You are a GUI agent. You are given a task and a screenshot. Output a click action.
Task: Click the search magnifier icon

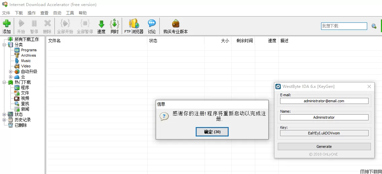tap(374, 26)
